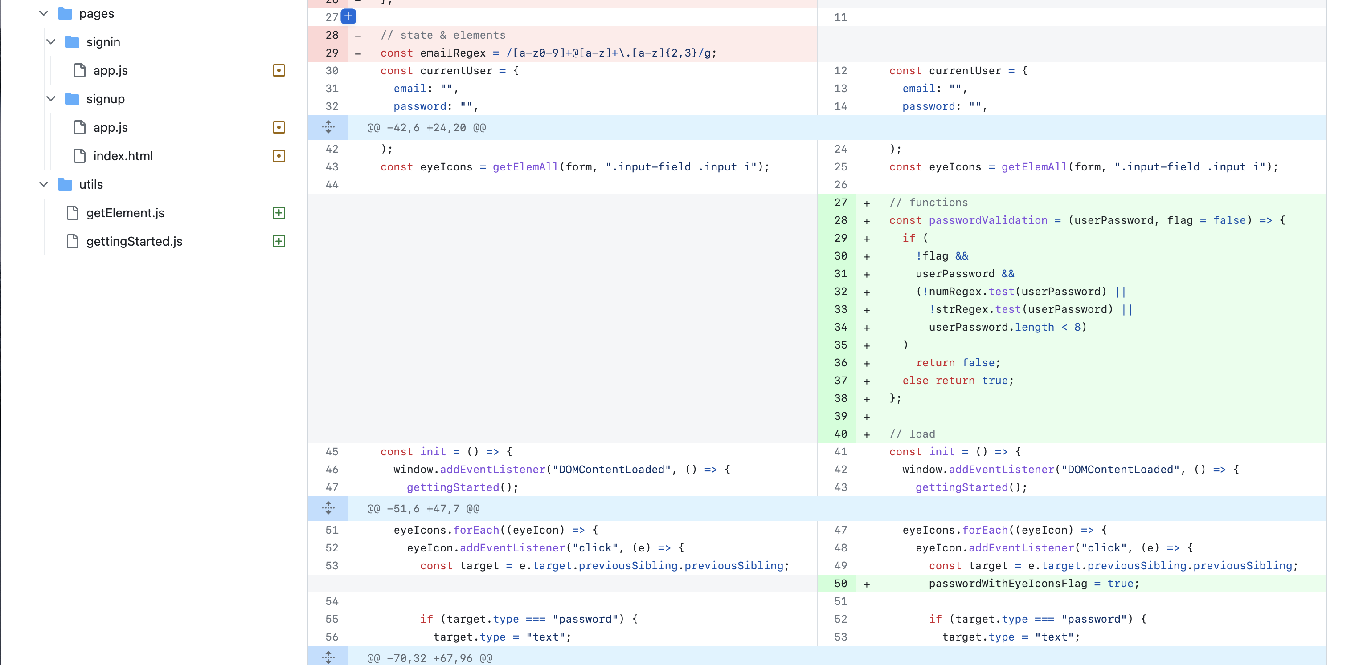Expand hidden lines at the @@ -51,6 +47,7 hunk

pos(328,508)
